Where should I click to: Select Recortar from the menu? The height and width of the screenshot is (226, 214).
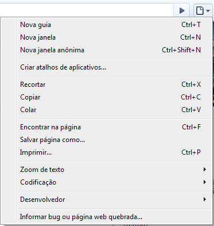(115, 85)
